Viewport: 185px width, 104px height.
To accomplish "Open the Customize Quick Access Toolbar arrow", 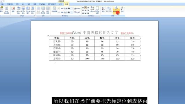I will coord(5,1).
